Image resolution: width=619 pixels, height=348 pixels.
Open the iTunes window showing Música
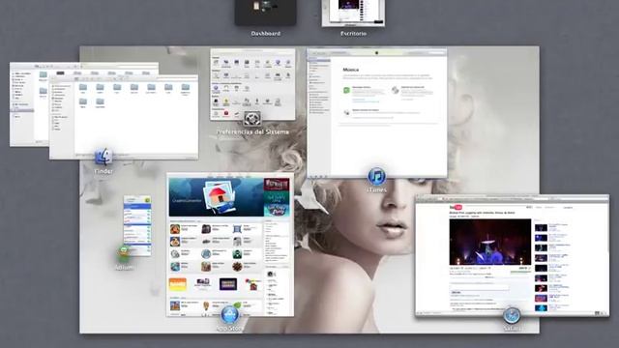[x=377, y=113]
